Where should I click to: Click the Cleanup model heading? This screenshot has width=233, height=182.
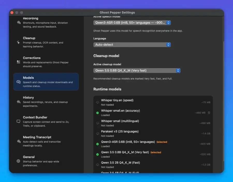coord(106,56)
